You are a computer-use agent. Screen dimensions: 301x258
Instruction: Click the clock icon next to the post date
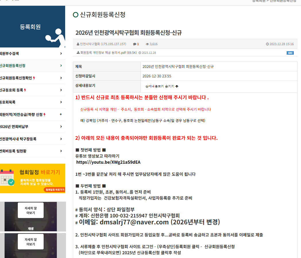[267, 44]
